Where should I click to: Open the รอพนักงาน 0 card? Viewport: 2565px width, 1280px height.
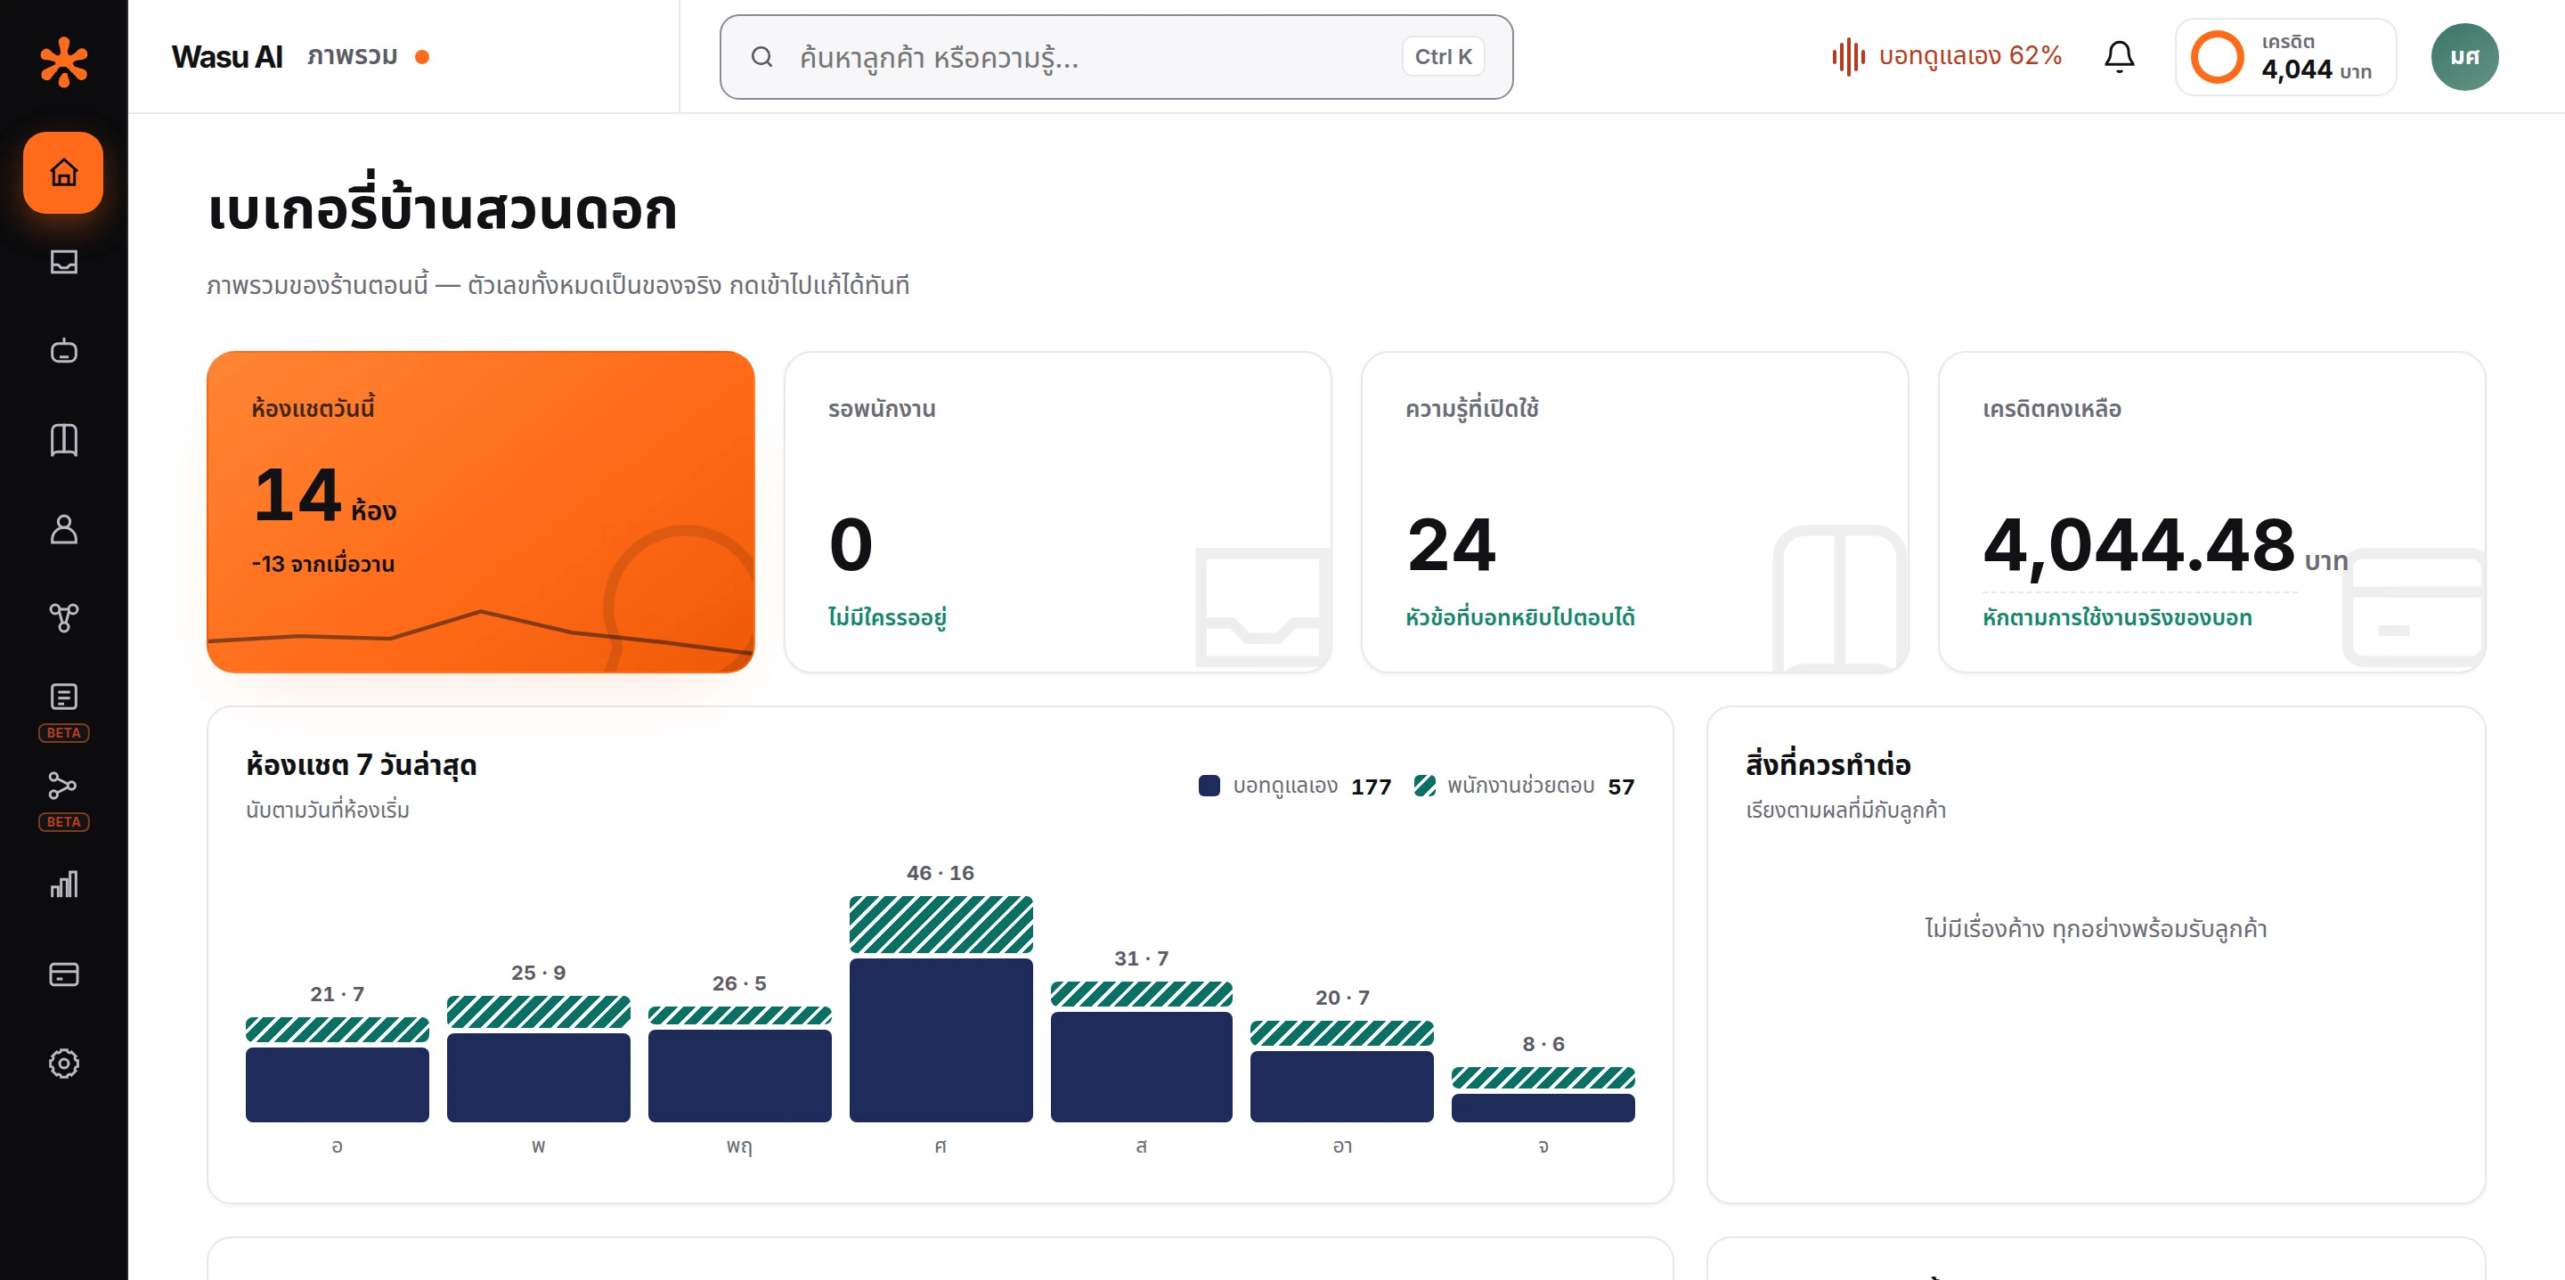point(1057,511)
